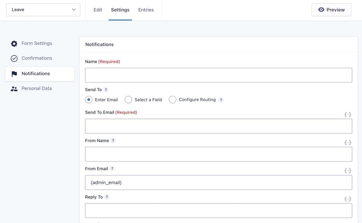
Task: Select Notifications in the sidebar
Action: [40, 74]
